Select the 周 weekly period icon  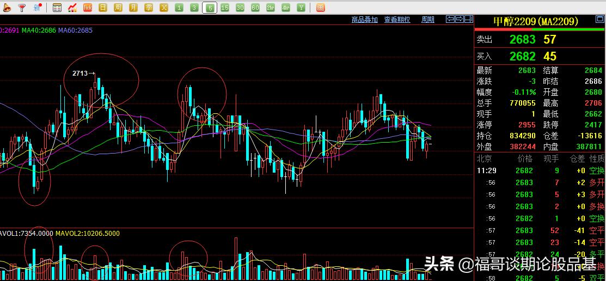tap(118, 8)
